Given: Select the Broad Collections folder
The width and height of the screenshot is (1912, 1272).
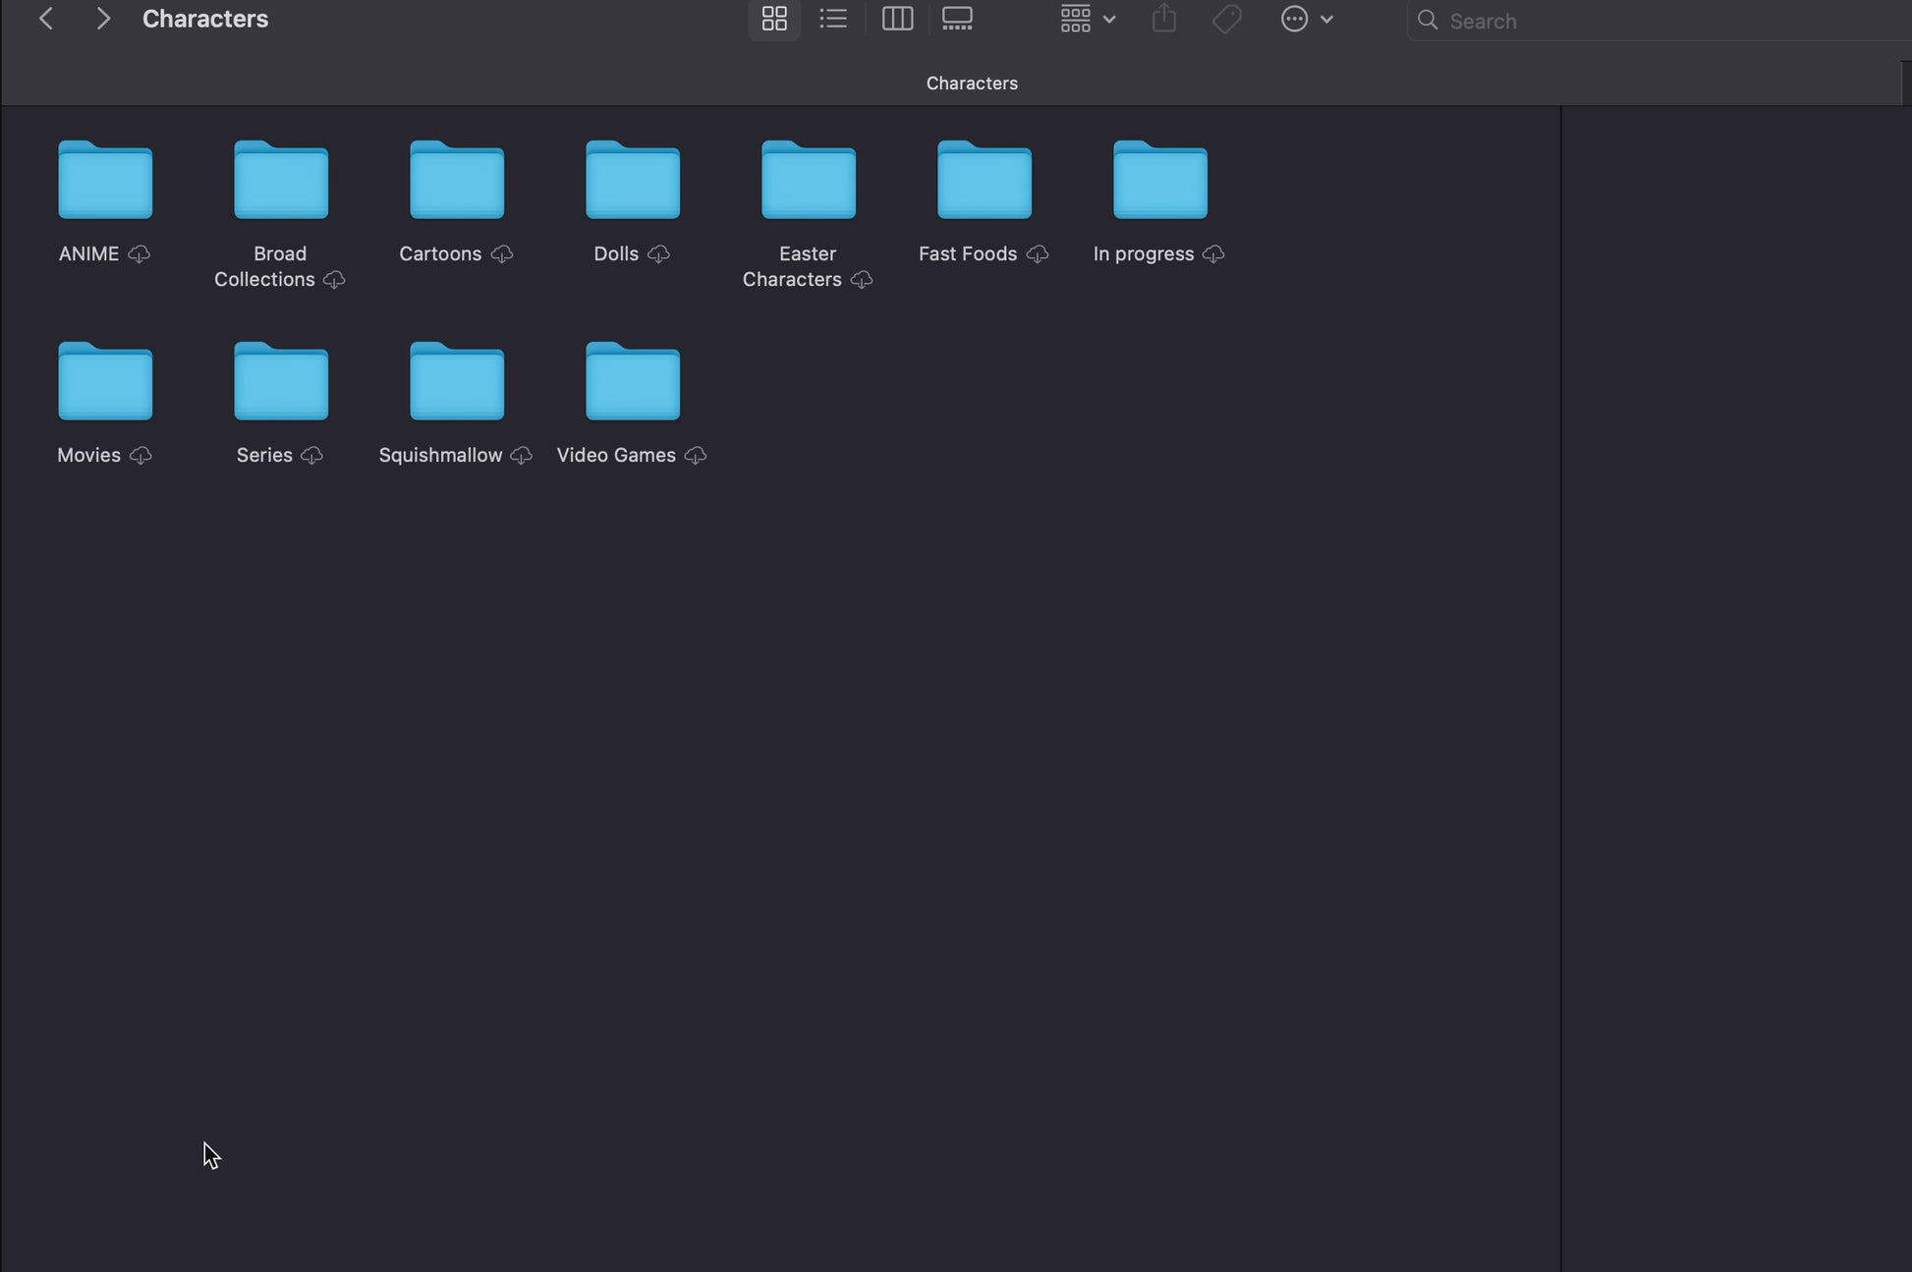Looking at the screenshot, I should coord(281,181).
